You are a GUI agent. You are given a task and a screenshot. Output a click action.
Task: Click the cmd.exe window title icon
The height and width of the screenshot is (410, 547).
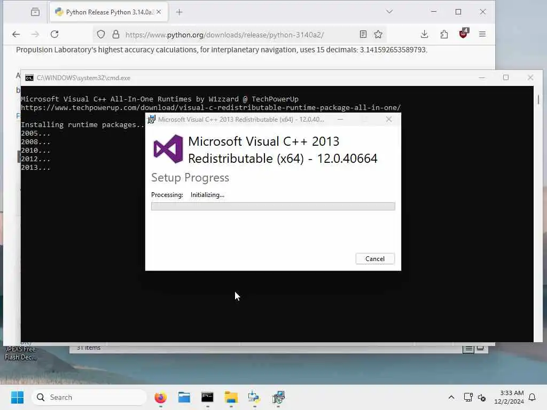click(x=29, y=78)
